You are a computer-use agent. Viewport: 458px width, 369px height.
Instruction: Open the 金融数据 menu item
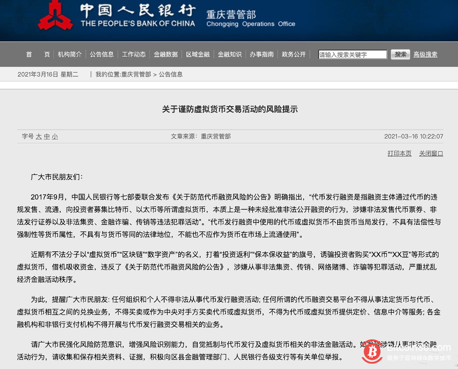coord(165,54)
